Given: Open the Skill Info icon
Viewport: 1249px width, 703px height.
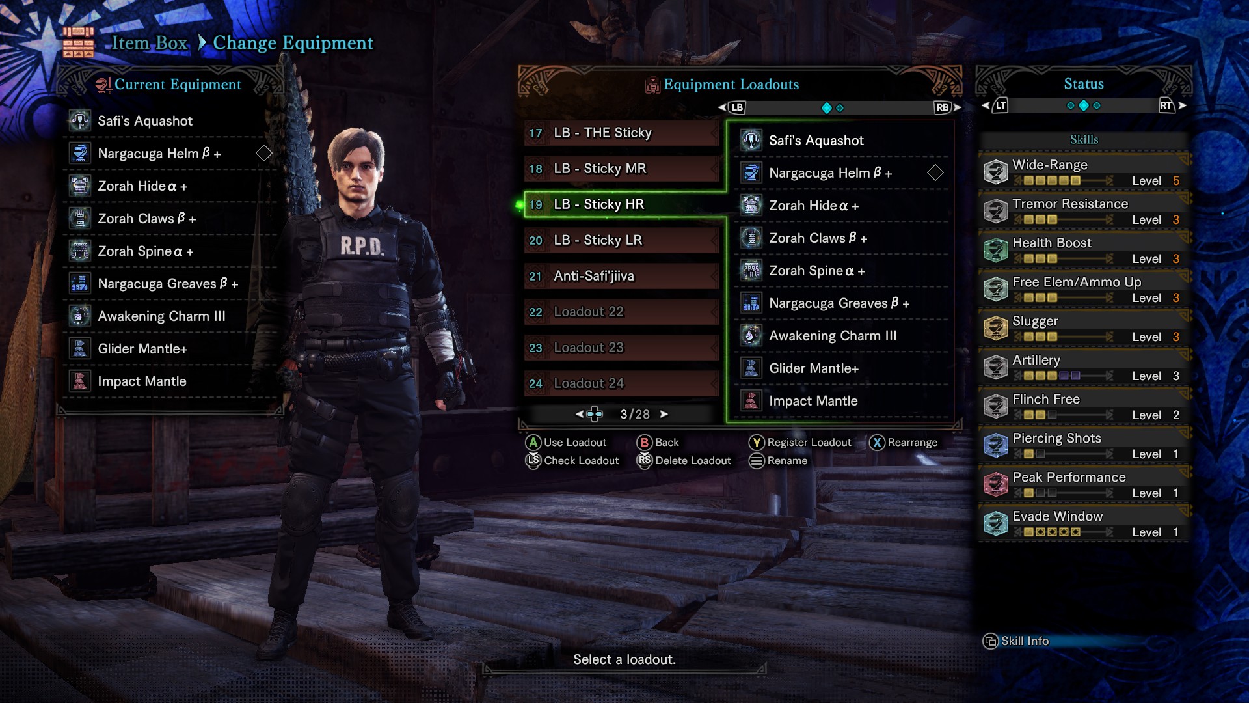Looking at the screenshot, I should click(x=990, y=641).
